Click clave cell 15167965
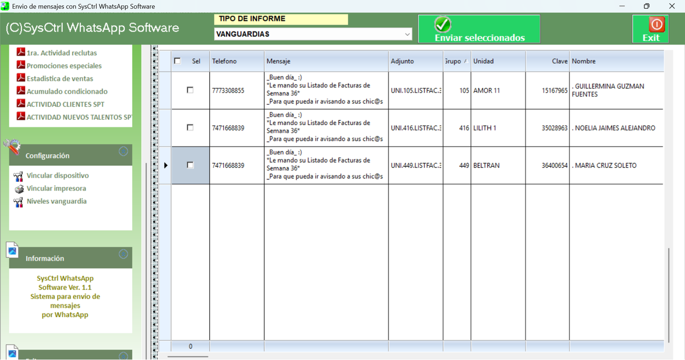Screen dimensions: 685x360 click(x=547, y=90)
